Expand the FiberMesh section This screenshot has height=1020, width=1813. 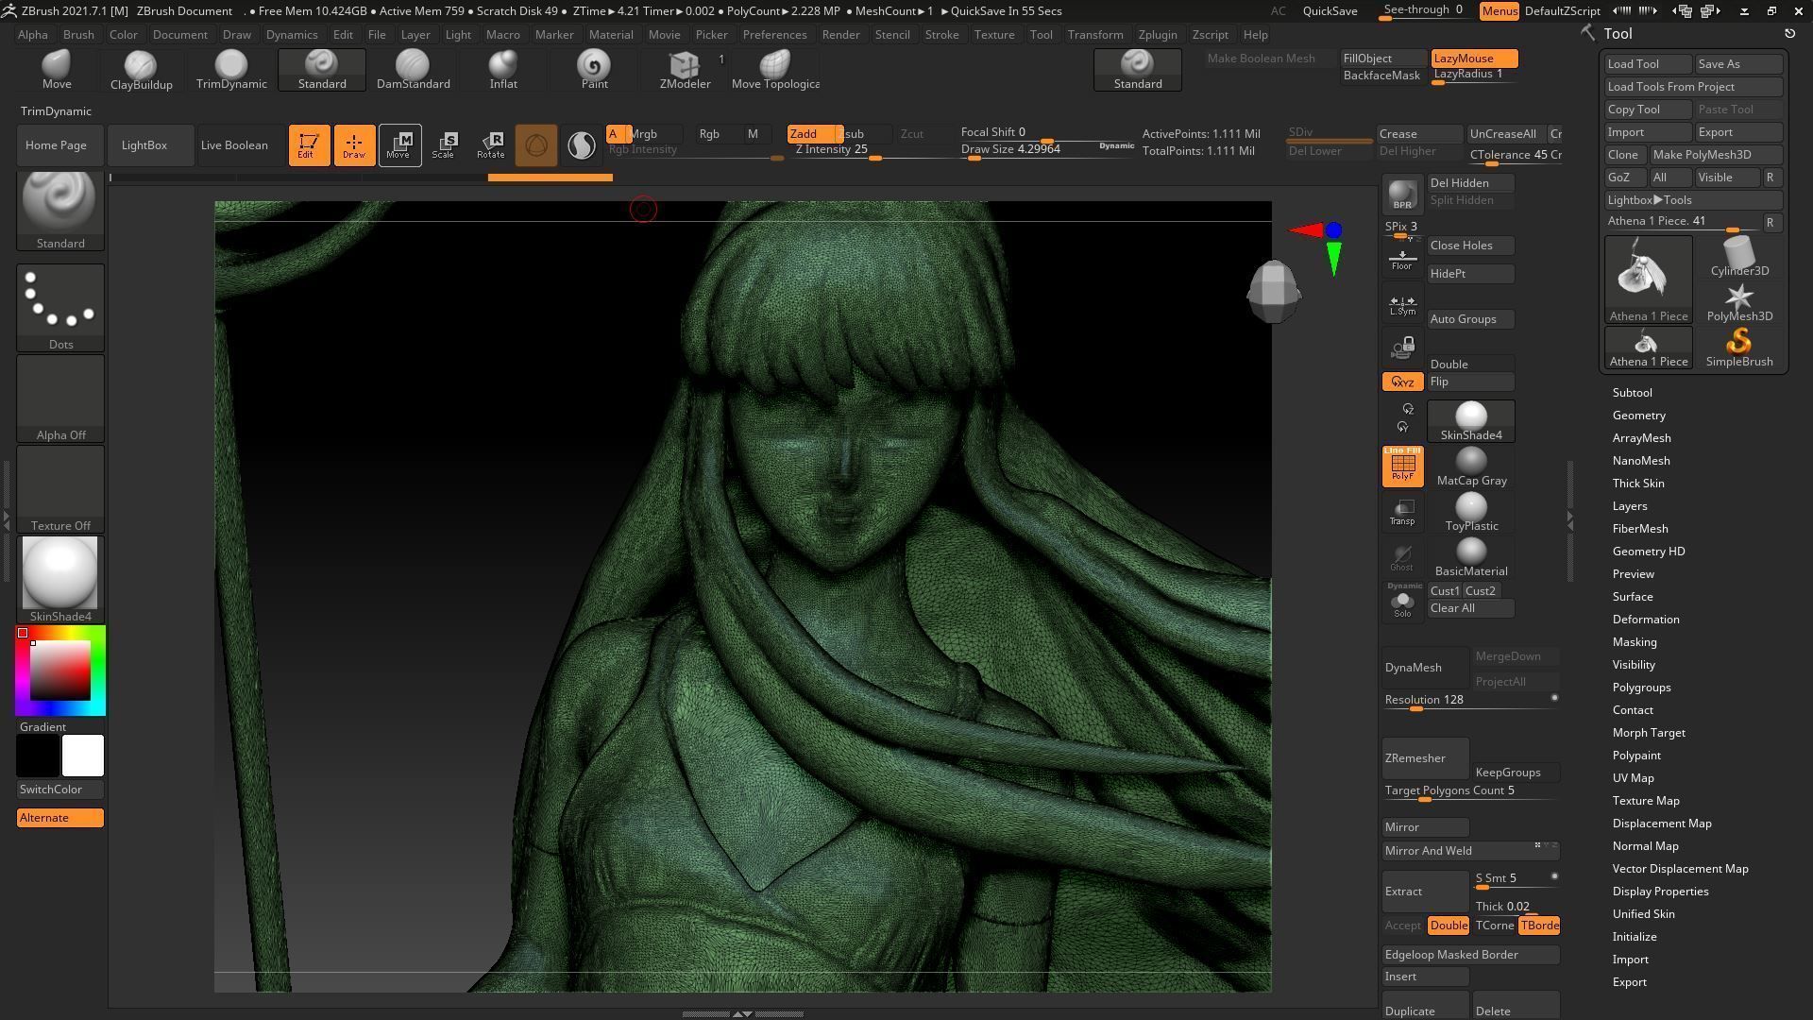(1640, 529)
